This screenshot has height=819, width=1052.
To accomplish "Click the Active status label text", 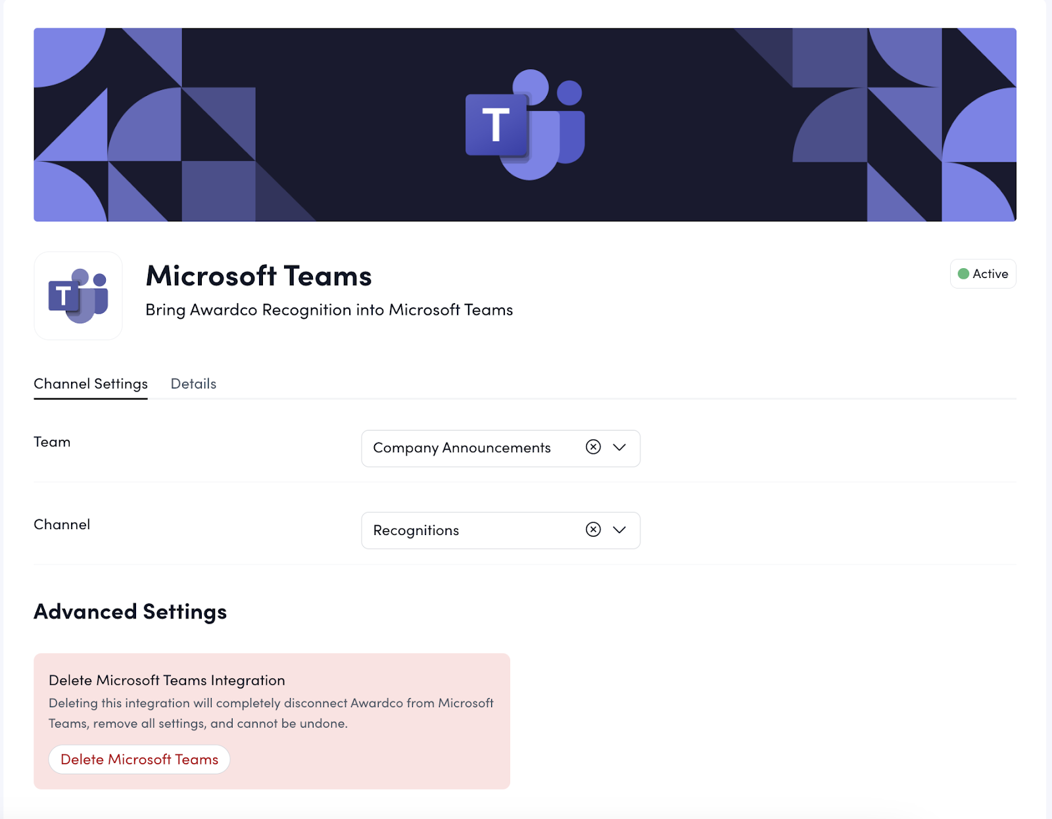I will pyautogui.click(x=990, y=274).
